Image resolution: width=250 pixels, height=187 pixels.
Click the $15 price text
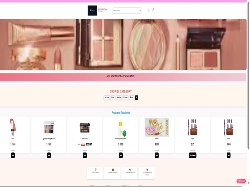click(192, 145)
